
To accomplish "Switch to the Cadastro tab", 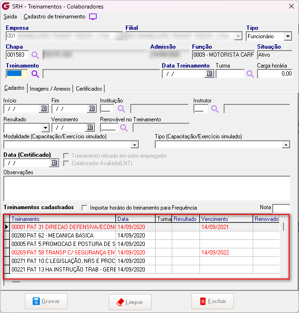I will pyautogui.click(x=14, y=88).
